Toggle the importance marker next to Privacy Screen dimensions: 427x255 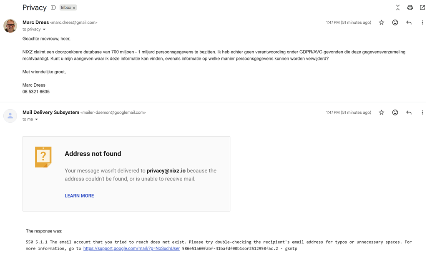(x=53, y=7)
